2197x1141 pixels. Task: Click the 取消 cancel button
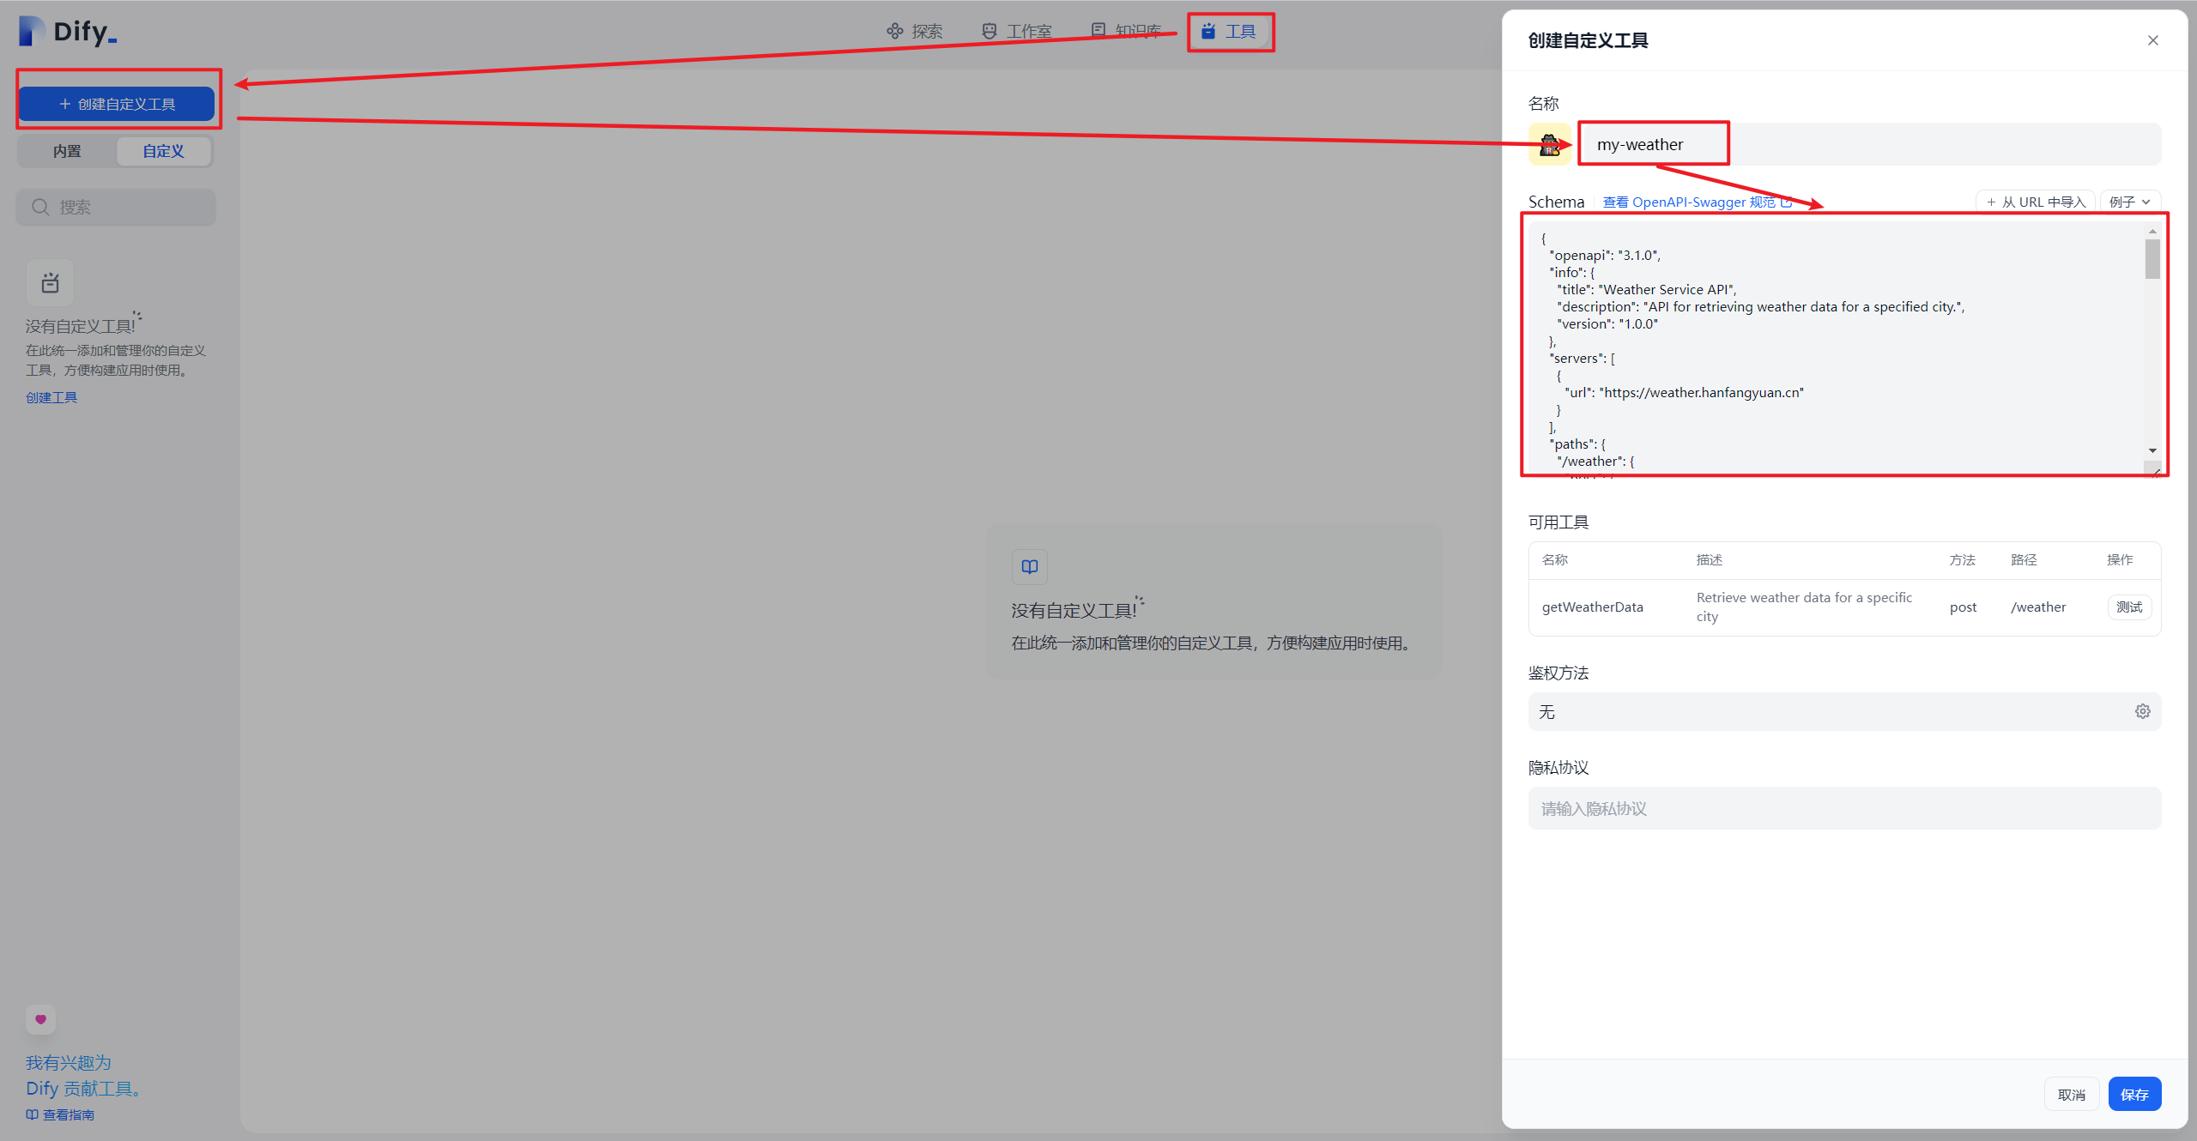pos(2072,1095)
